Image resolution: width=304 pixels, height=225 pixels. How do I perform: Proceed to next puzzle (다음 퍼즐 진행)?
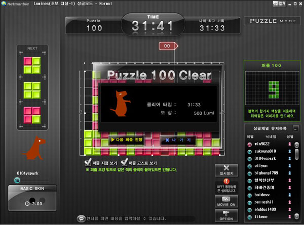pos(127,140)
